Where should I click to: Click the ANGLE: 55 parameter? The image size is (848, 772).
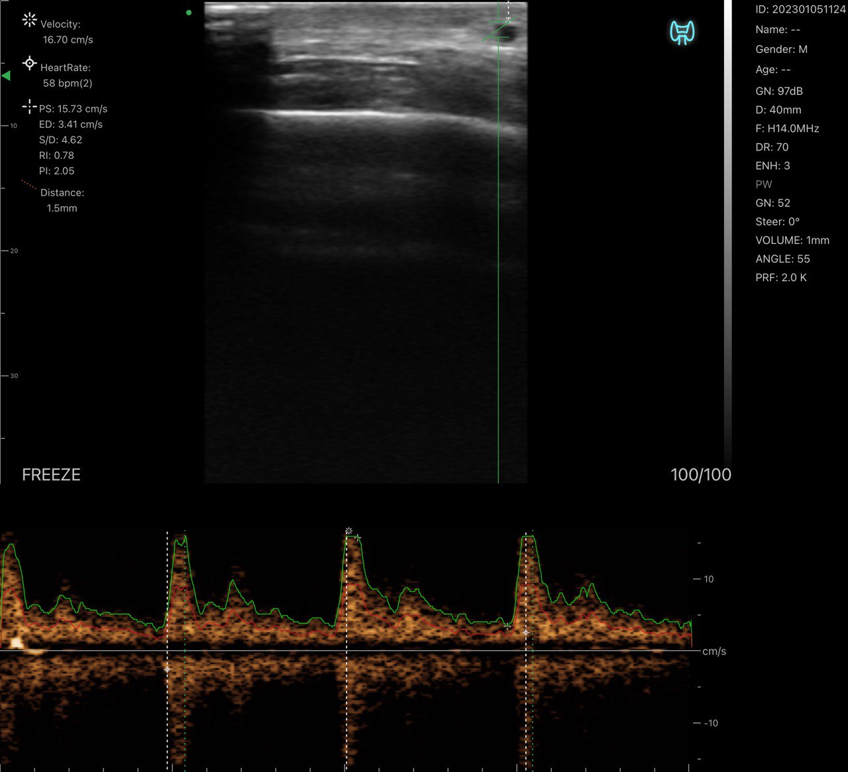pos(782,259)
